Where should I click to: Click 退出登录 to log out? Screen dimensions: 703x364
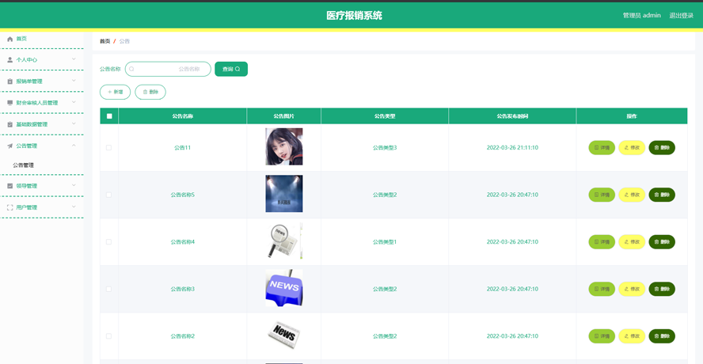pyautogui.click(x=681, y=15)
